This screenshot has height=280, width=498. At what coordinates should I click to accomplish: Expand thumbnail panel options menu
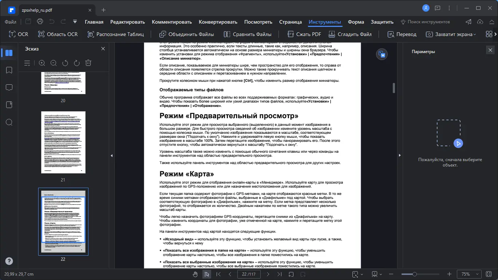coord(27,63)
